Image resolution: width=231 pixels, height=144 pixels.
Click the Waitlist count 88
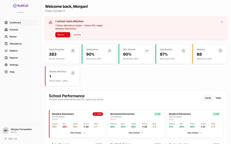point(199,54)
